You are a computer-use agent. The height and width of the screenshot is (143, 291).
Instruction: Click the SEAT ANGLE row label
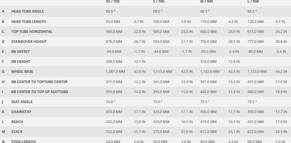(22, 102)
